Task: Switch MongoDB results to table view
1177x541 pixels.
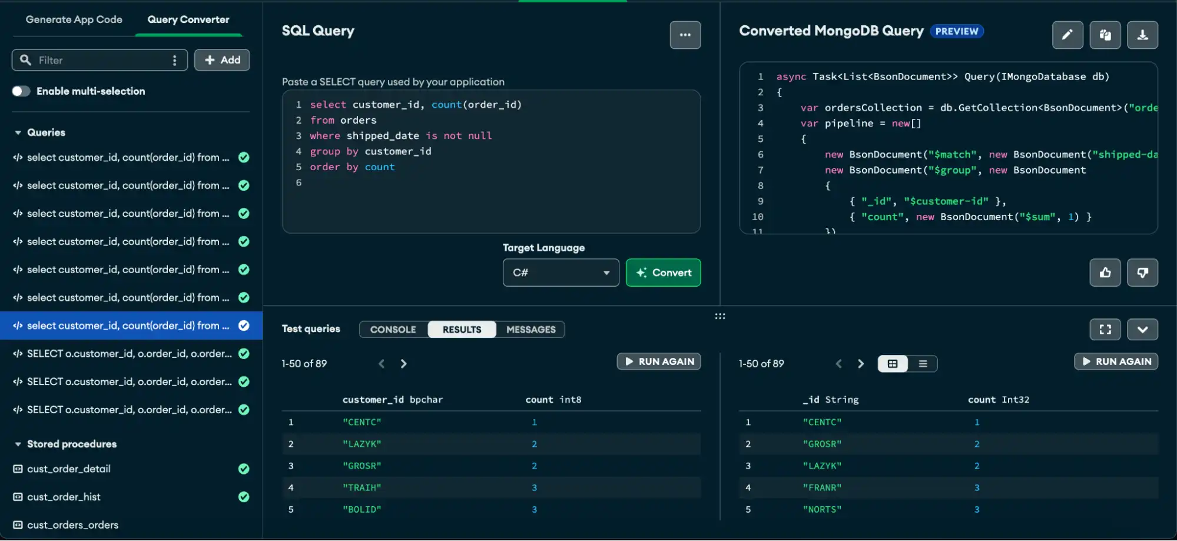Action: [x=893, y=364]
